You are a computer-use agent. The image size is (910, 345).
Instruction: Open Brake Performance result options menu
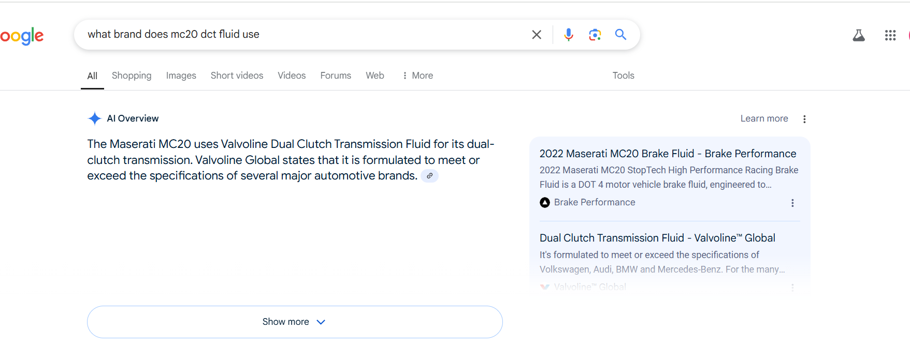click(792, 203)
